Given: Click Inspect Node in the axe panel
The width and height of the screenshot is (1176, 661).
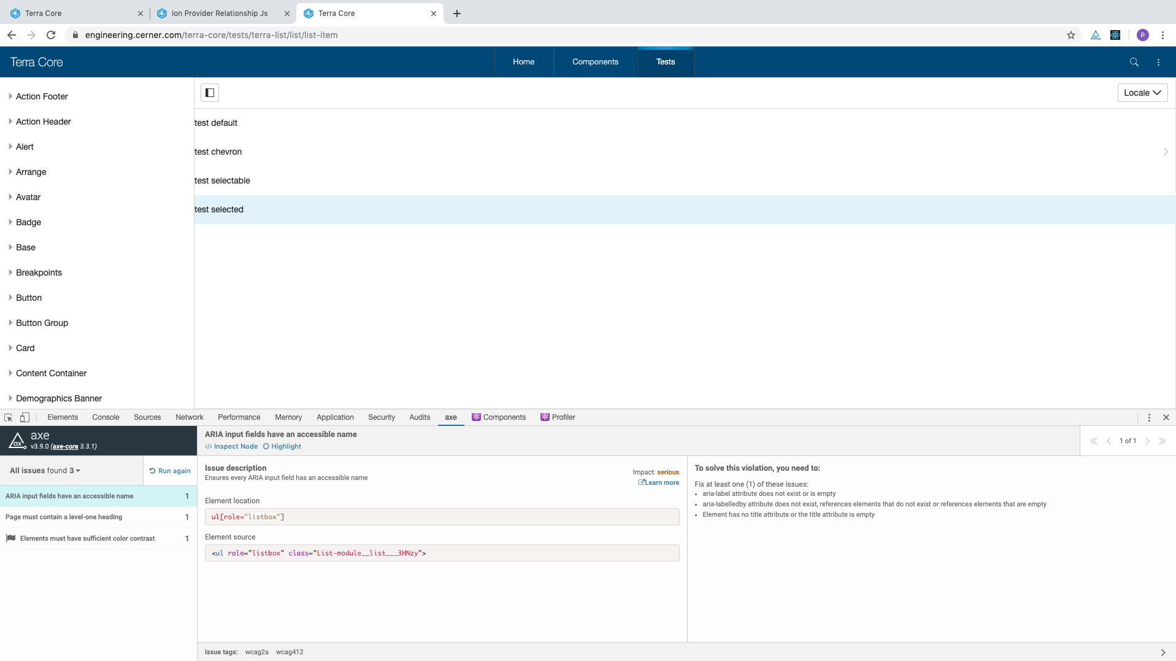Looking at the screenshot, I should [x=231, y=446].
